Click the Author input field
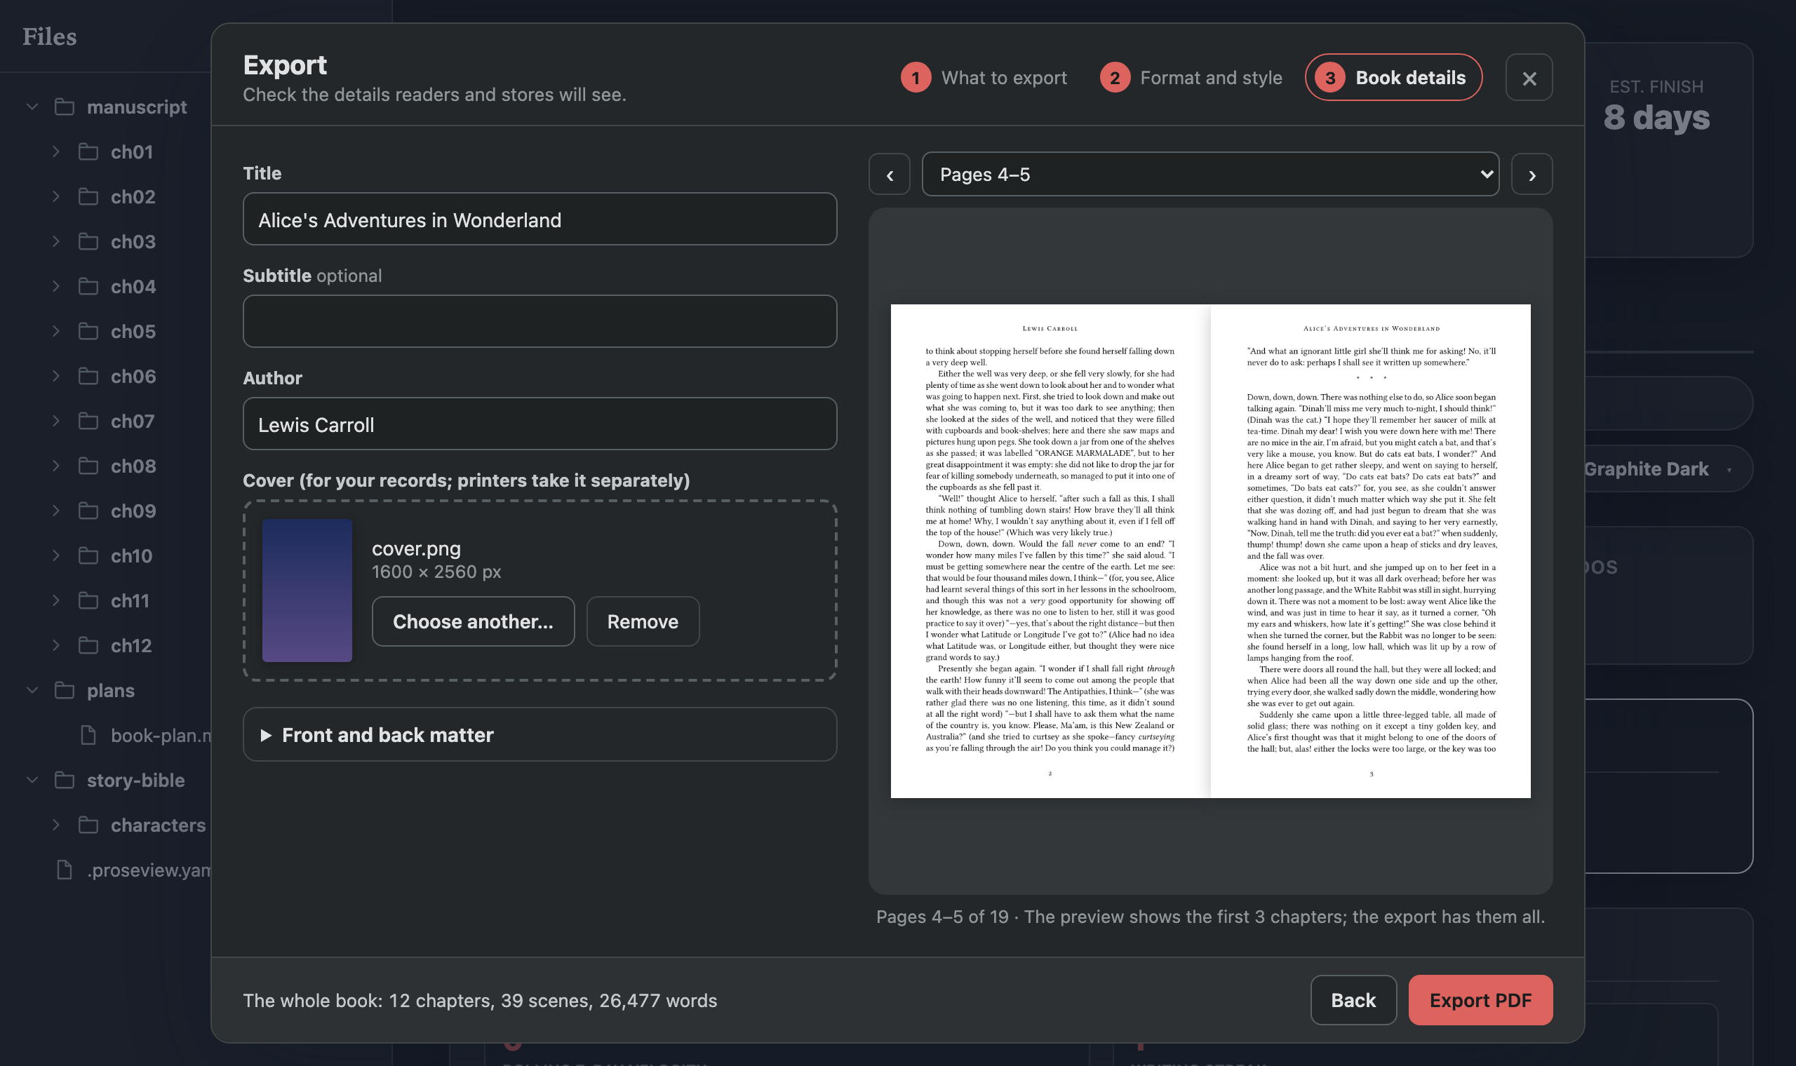Viewport: 1796px width, 1066px height. coord(540,424)
